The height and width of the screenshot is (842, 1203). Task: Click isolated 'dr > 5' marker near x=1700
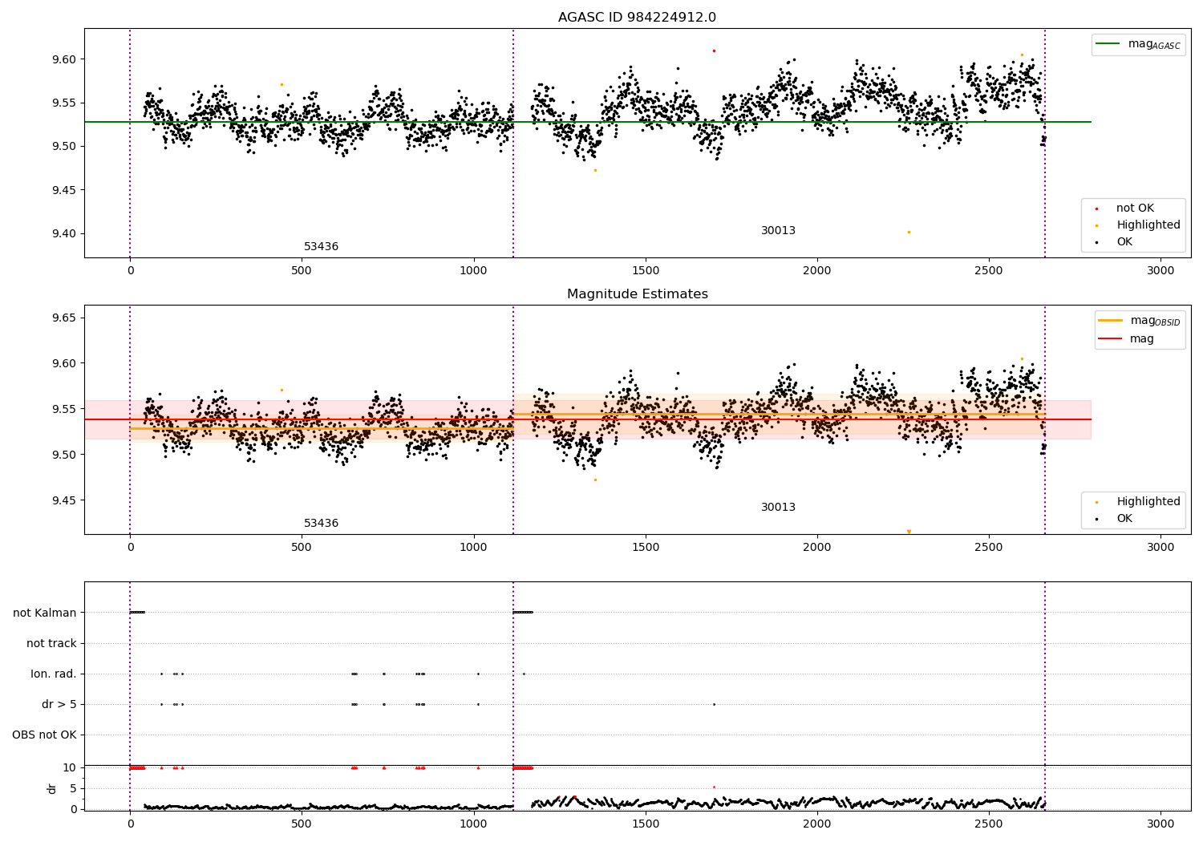tap(714, 704)
